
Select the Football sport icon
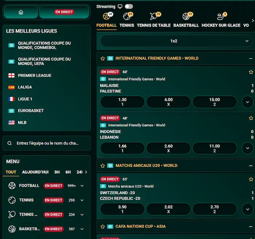(107, 17)
